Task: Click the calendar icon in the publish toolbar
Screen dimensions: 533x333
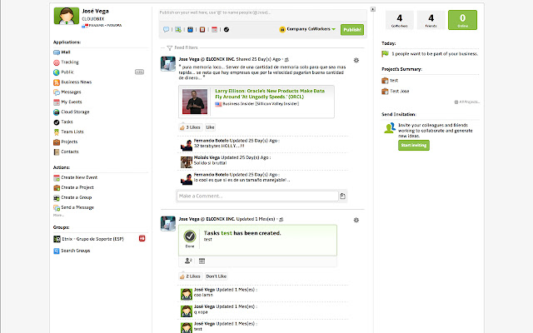Action: [x=216, y=29]
